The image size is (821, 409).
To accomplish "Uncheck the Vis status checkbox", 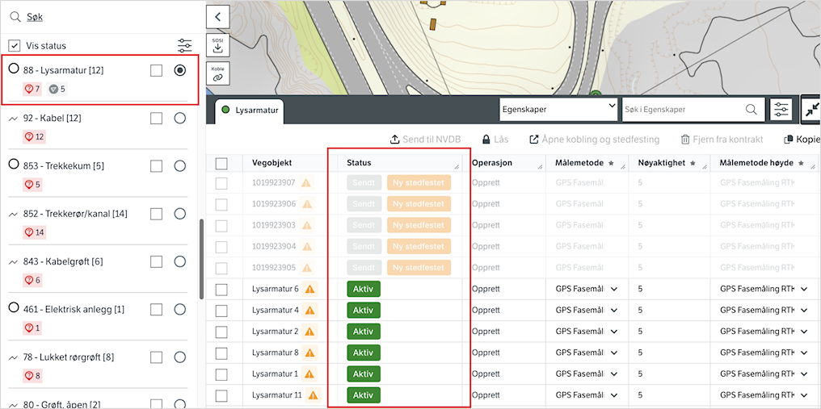I will [15, 46].
